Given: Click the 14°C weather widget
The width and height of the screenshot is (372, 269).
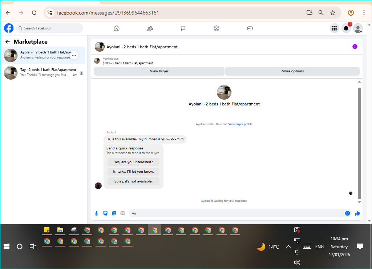Looking at the screenshot, I should pyautogui.click(x=268, y=247).
